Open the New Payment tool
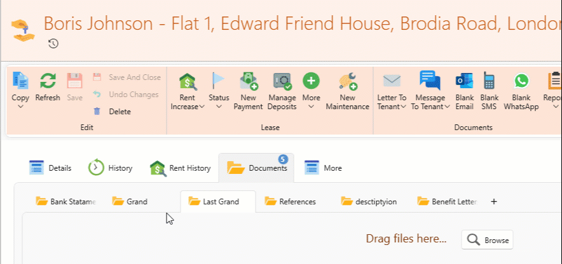 [x=248, y=81]
